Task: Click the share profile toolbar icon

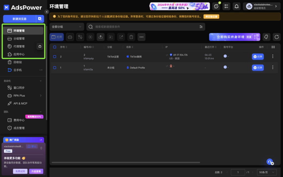Action: (x=121, y=37)
